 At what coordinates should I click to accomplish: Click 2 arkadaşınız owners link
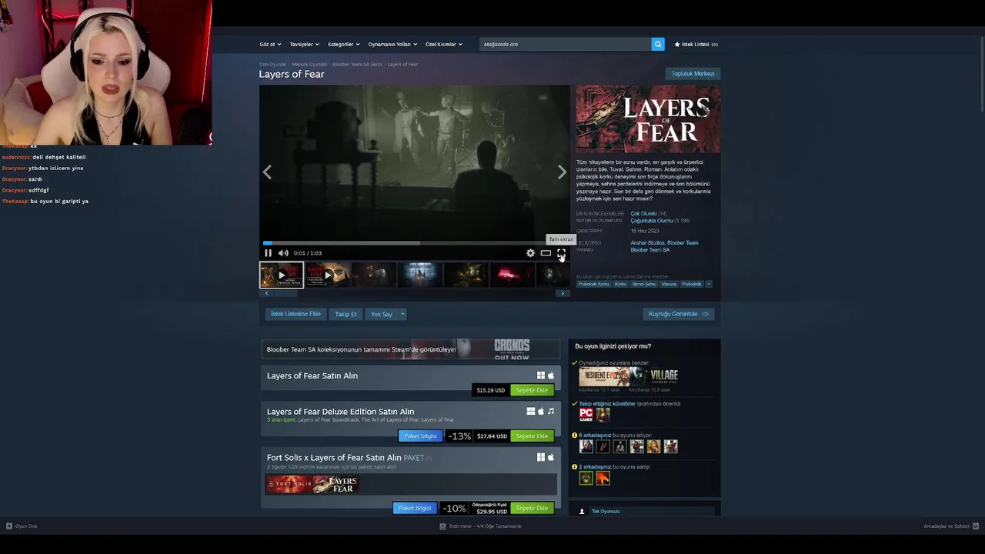pyautogui.click(x=595, y=467)
